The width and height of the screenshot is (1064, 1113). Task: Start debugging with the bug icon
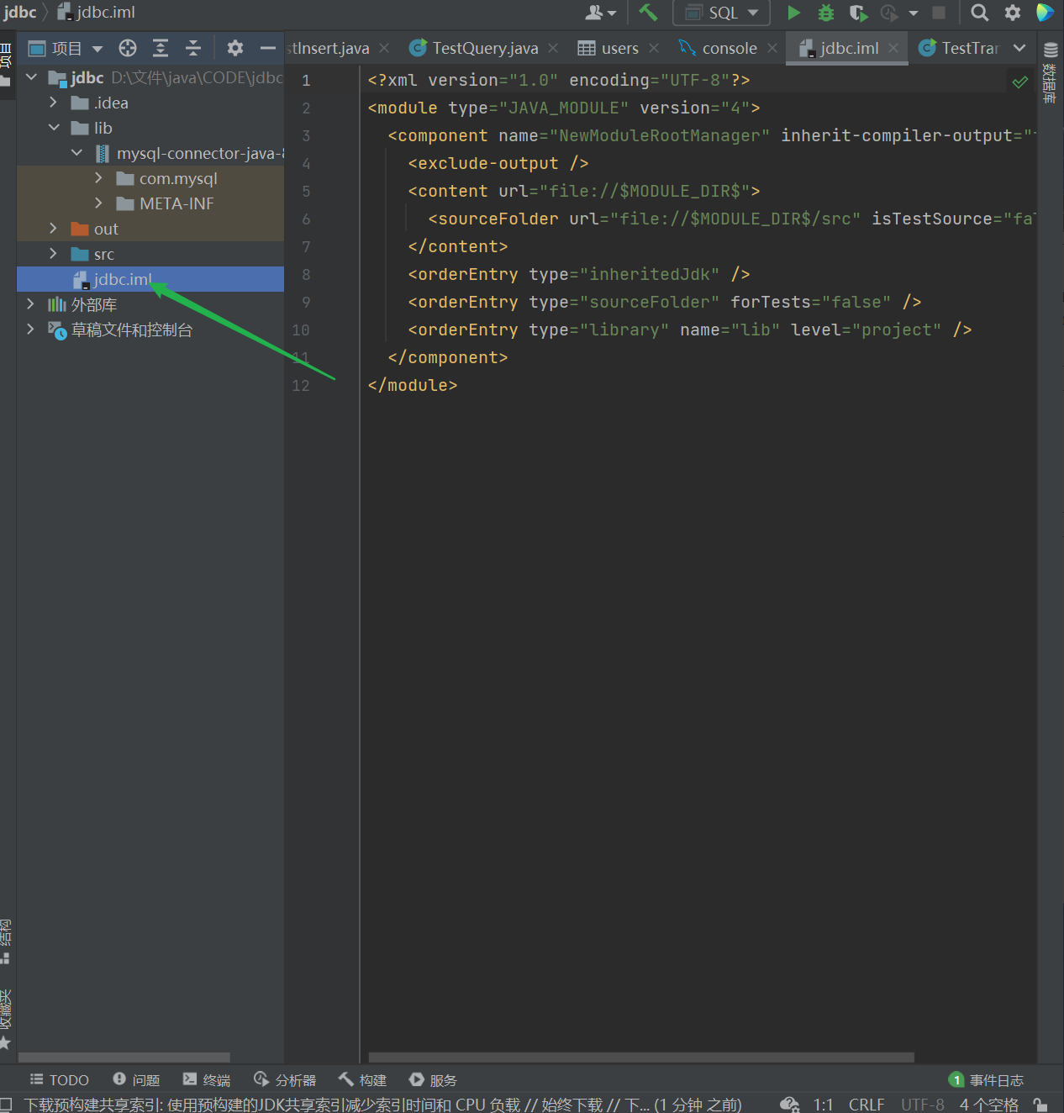(826, 13)
